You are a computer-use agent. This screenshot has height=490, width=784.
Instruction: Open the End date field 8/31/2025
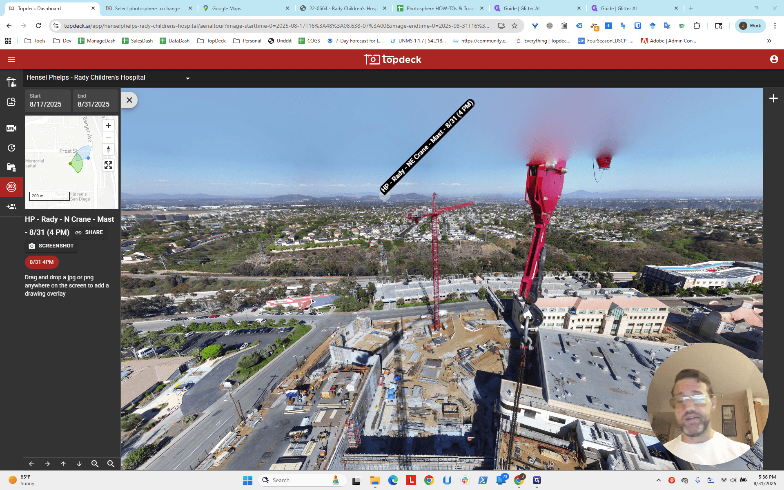point(96,100)
